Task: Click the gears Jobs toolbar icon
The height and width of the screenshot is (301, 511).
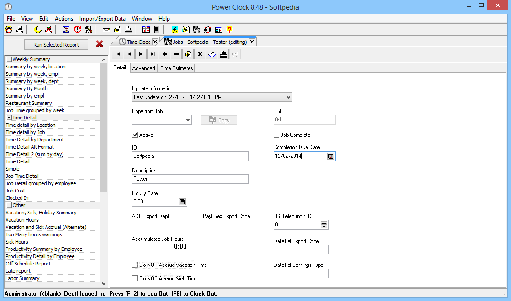Action: click(197, 30)
